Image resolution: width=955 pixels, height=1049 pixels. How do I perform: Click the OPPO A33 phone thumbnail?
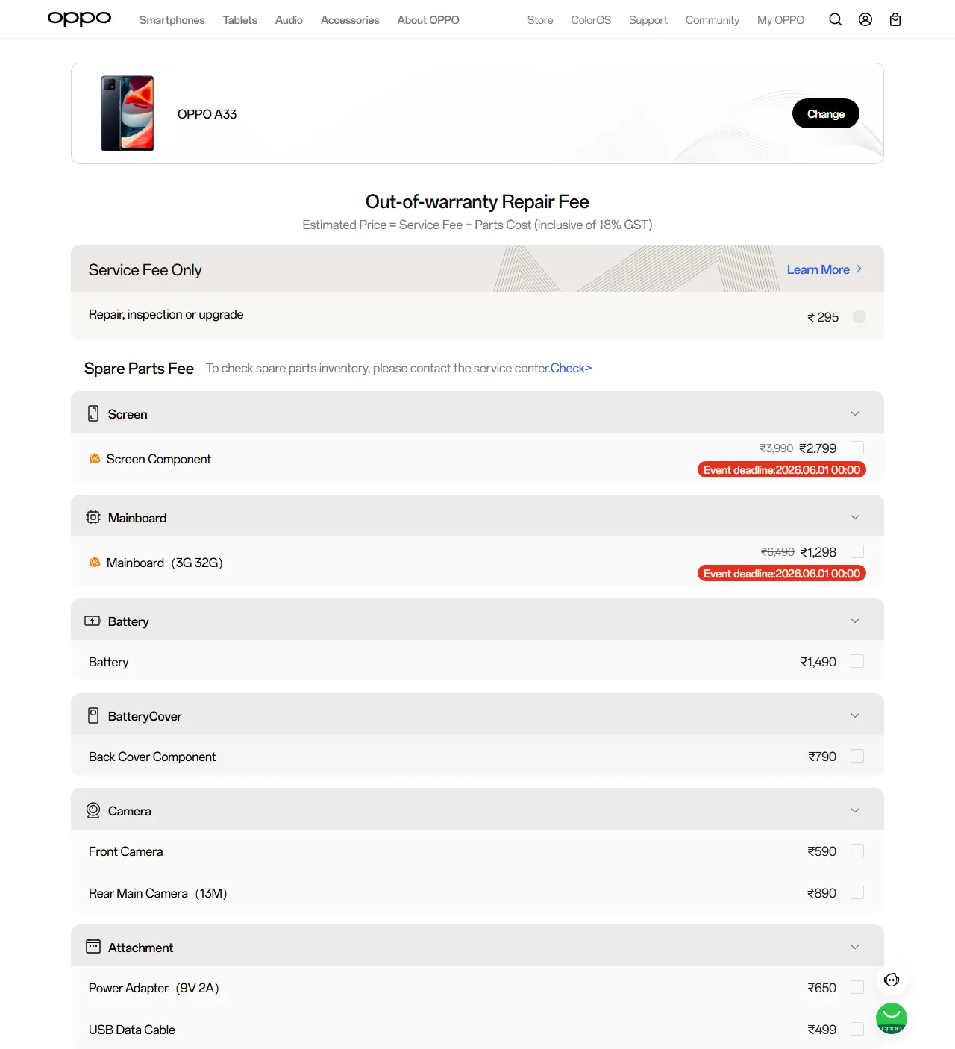[x=128, y=113]
